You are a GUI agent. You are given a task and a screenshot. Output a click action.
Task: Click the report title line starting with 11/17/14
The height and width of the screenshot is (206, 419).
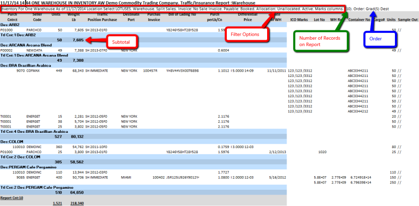tap(128, 3)
